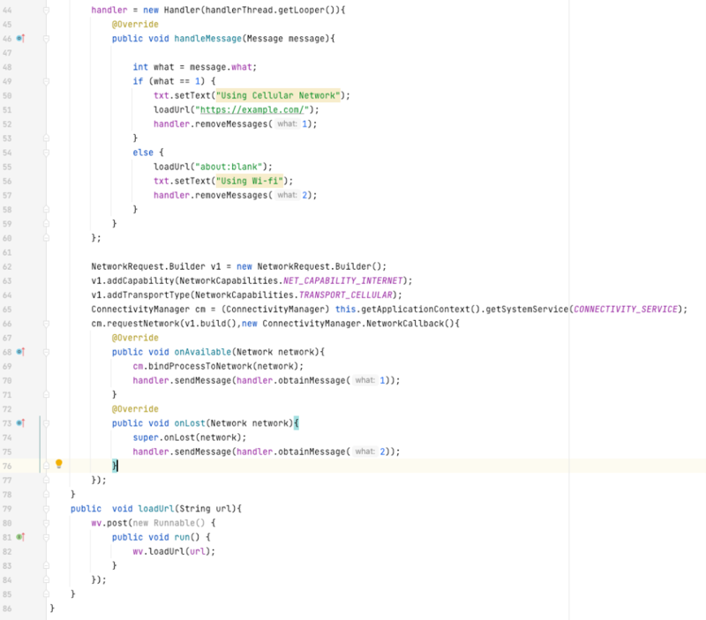Click the "Using Wi-fi" string literal
The height and width of the screenshot is (620, 706).
pyautogui.click(x=250, y=181)
